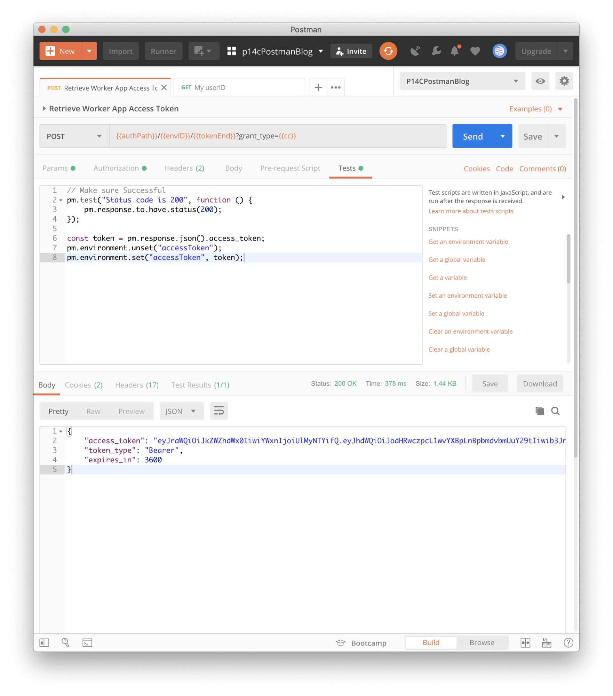Collapse the snippets panel arrow
This screenshot has height=696, width=613.
click(x=563, y=197)
